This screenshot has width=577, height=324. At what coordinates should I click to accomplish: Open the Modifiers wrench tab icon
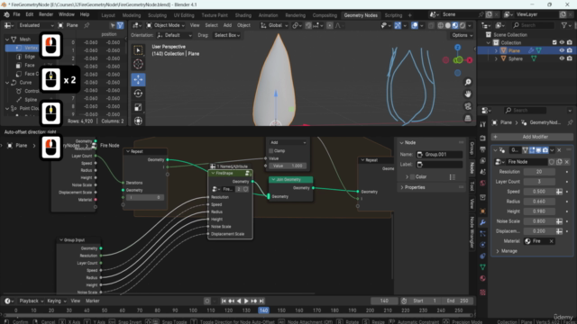point(483,222)
